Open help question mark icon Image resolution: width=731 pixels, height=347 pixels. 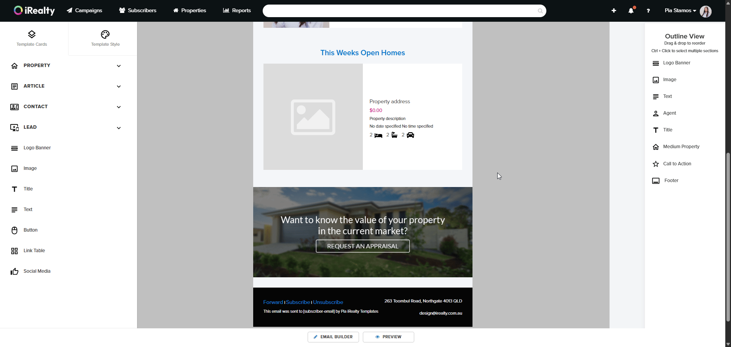[648, 11]
